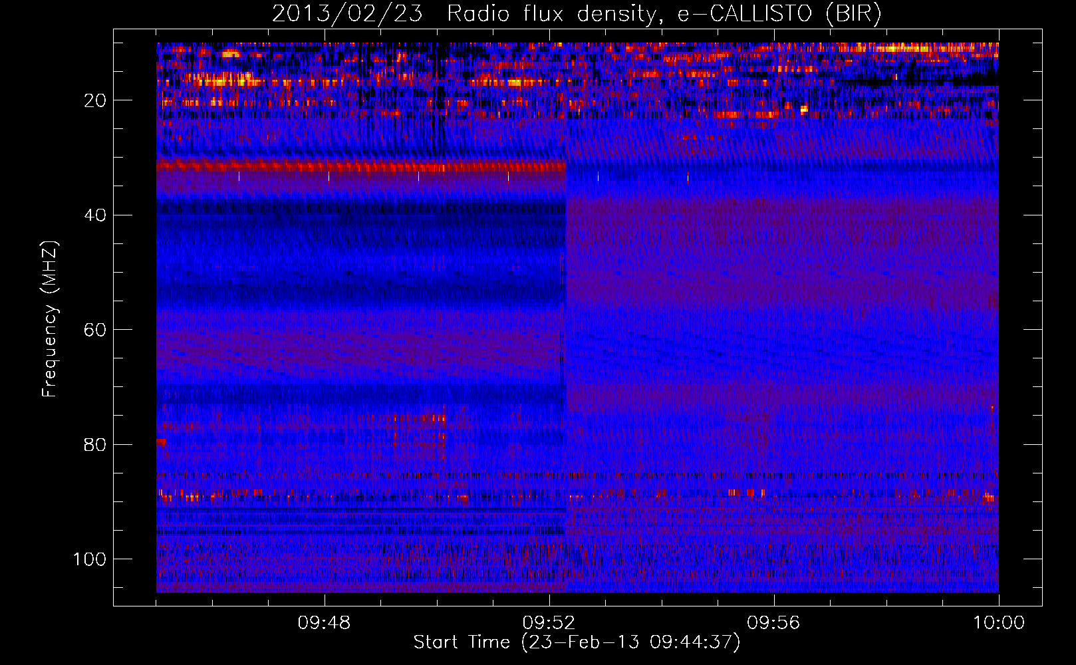Click the 40 MHz frequency tick label
Viewport: 1076px width, 665px height.
(x=96, y=215)
